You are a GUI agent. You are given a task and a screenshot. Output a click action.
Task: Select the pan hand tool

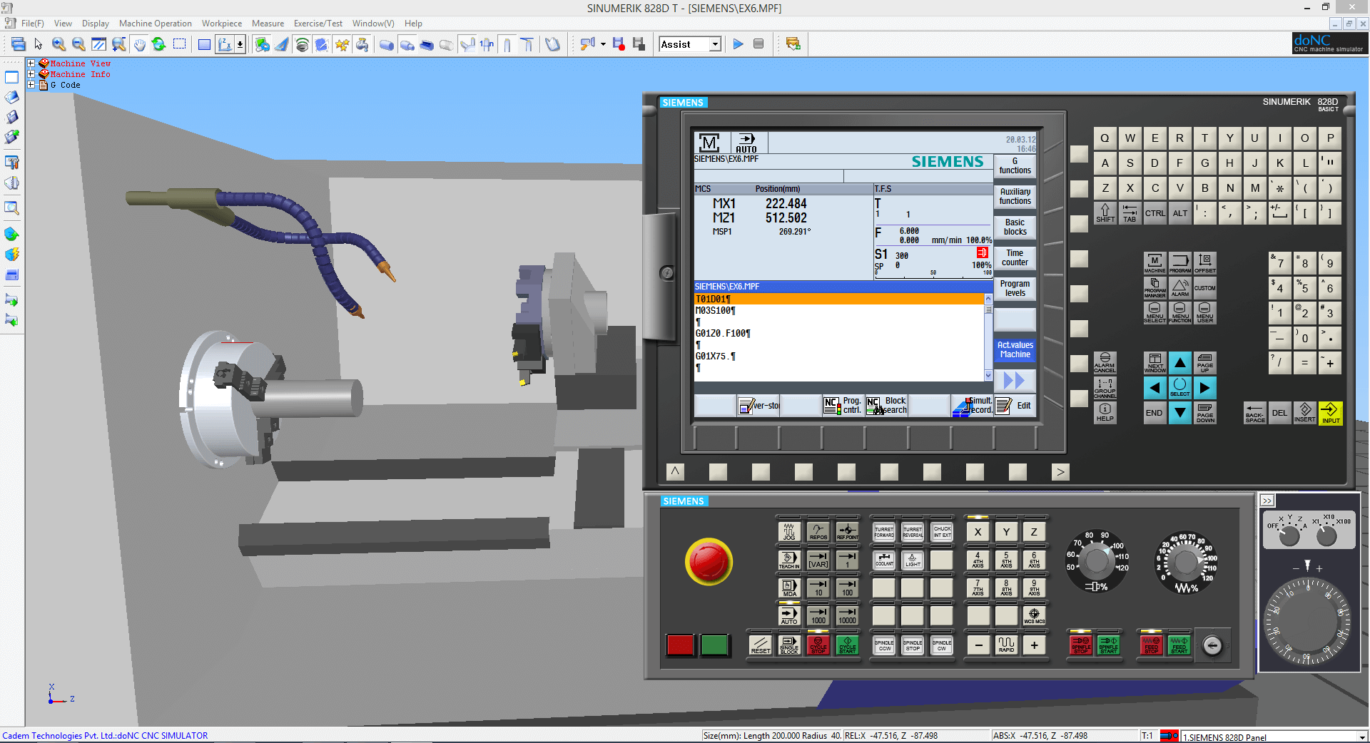[139, 44]
